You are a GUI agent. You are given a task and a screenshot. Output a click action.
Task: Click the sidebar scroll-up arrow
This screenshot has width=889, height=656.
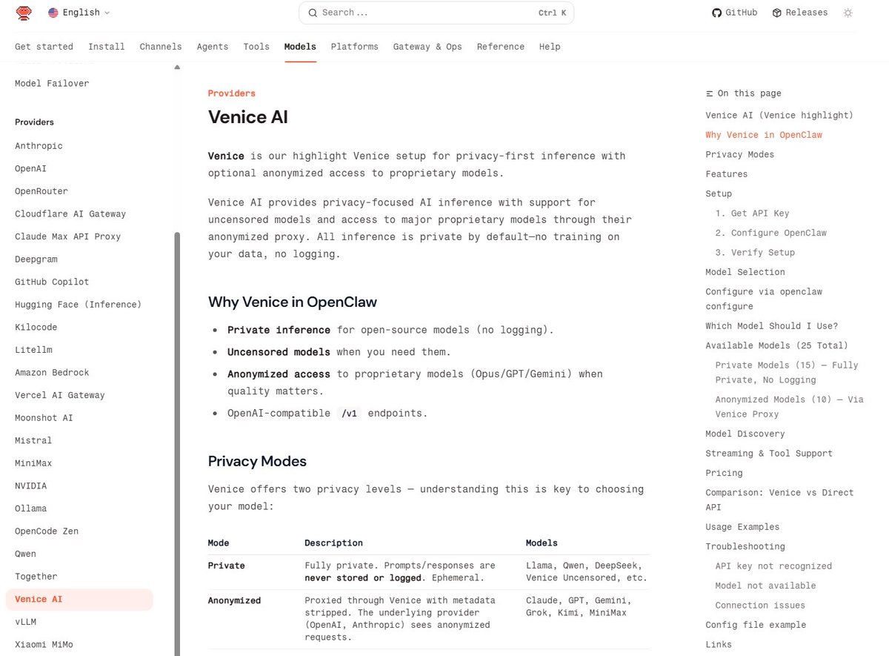177,67
